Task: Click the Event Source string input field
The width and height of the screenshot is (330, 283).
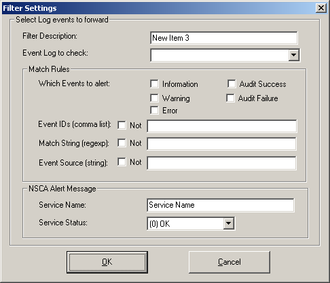Action: coord(221,163)
